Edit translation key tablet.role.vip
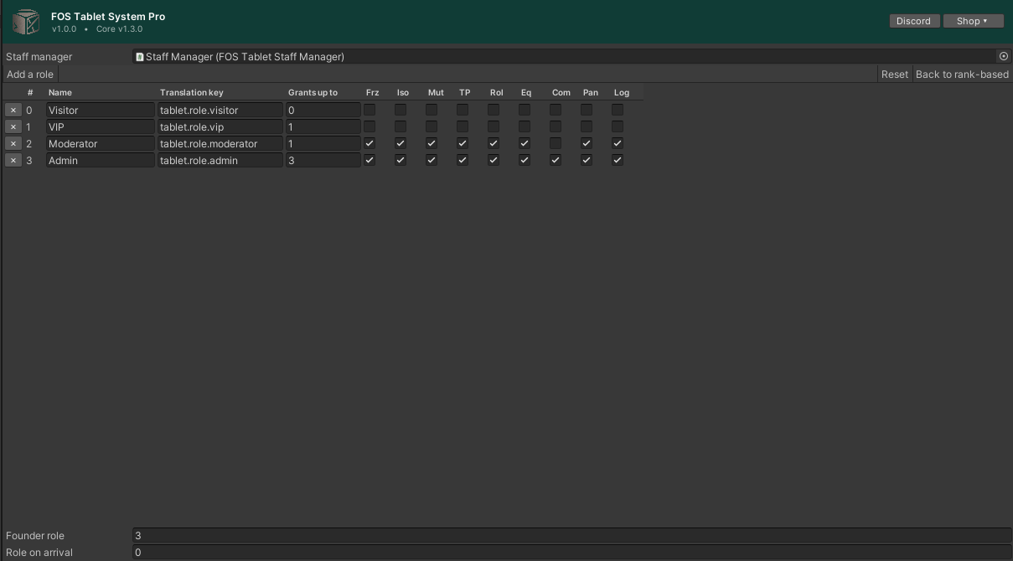Image resolution: width=1013 pixels, height=561 pixels. (x=220, y=126)
